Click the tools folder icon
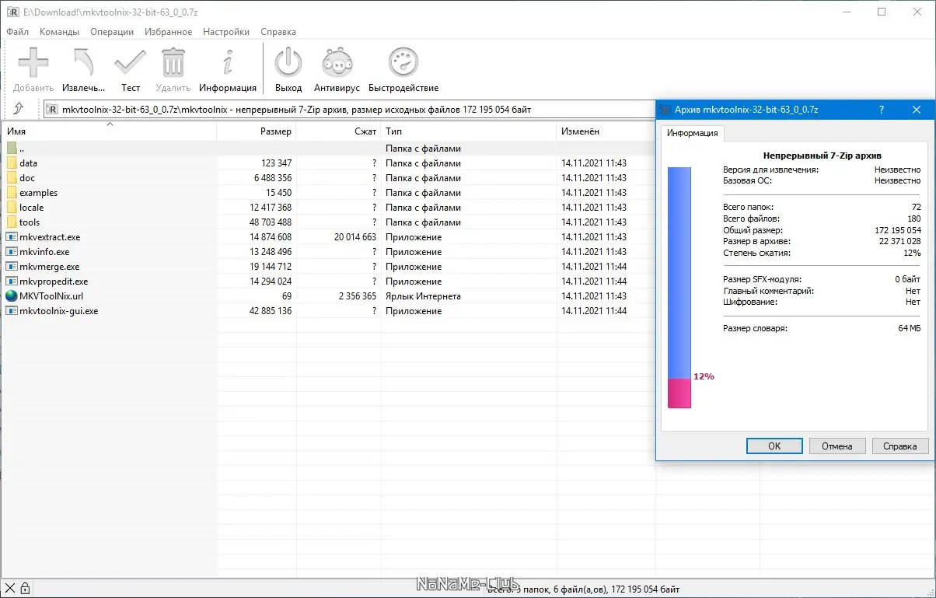Image resolution: width=936 pixels, height=598 pixels. coord(12,222)
